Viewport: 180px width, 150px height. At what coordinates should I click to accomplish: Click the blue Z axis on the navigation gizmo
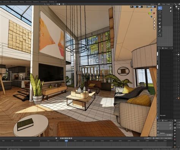coord(152,10)
